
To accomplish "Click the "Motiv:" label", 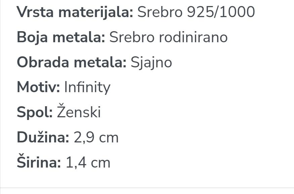I will [x=38, y=87].
